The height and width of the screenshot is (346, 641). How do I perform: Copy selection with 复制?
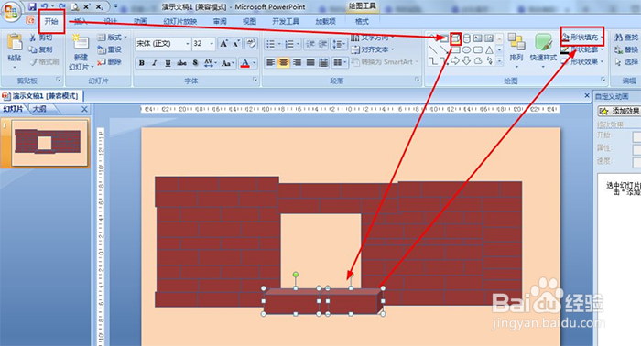pos(41,49)
